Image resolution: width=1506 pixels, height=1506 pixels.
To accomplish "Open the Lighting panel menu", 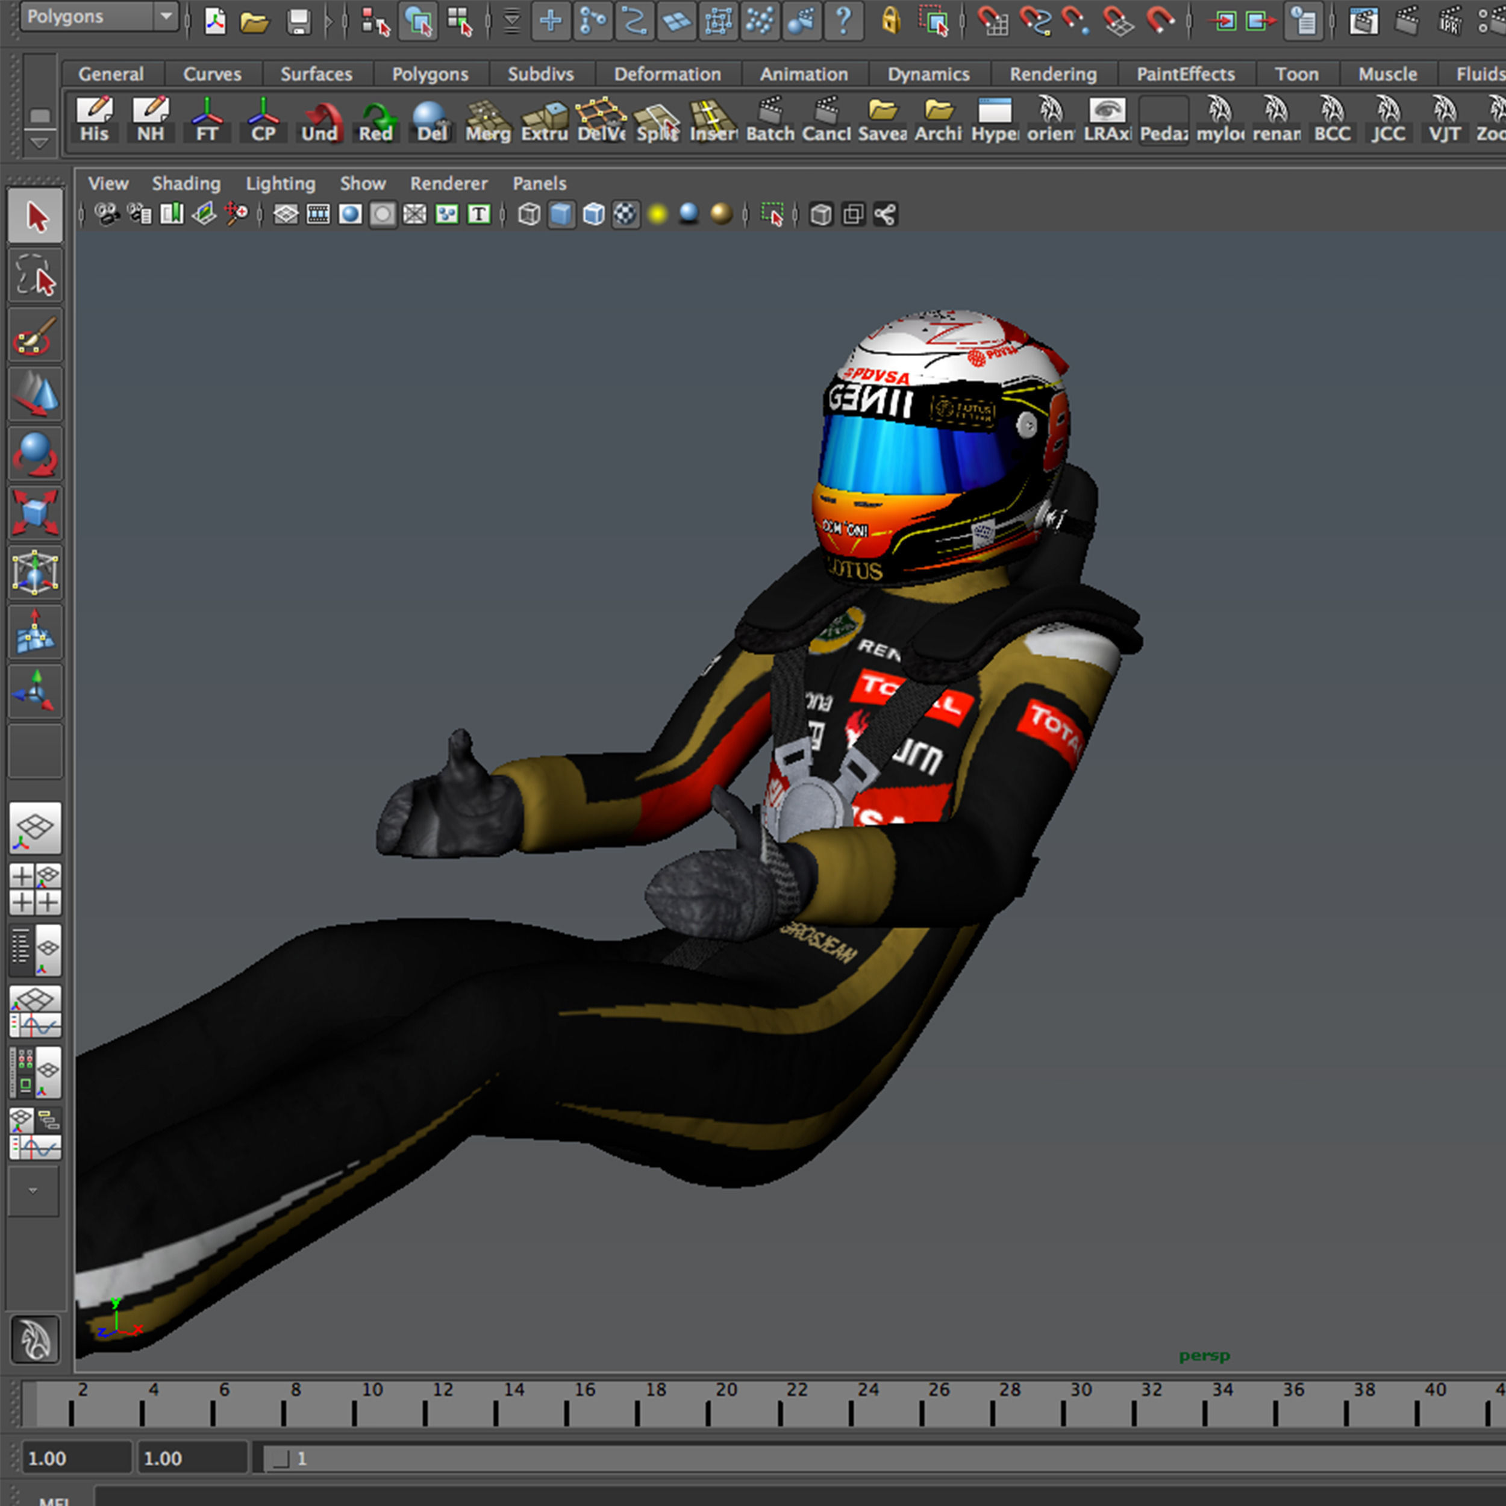I will tap(281, 183).
